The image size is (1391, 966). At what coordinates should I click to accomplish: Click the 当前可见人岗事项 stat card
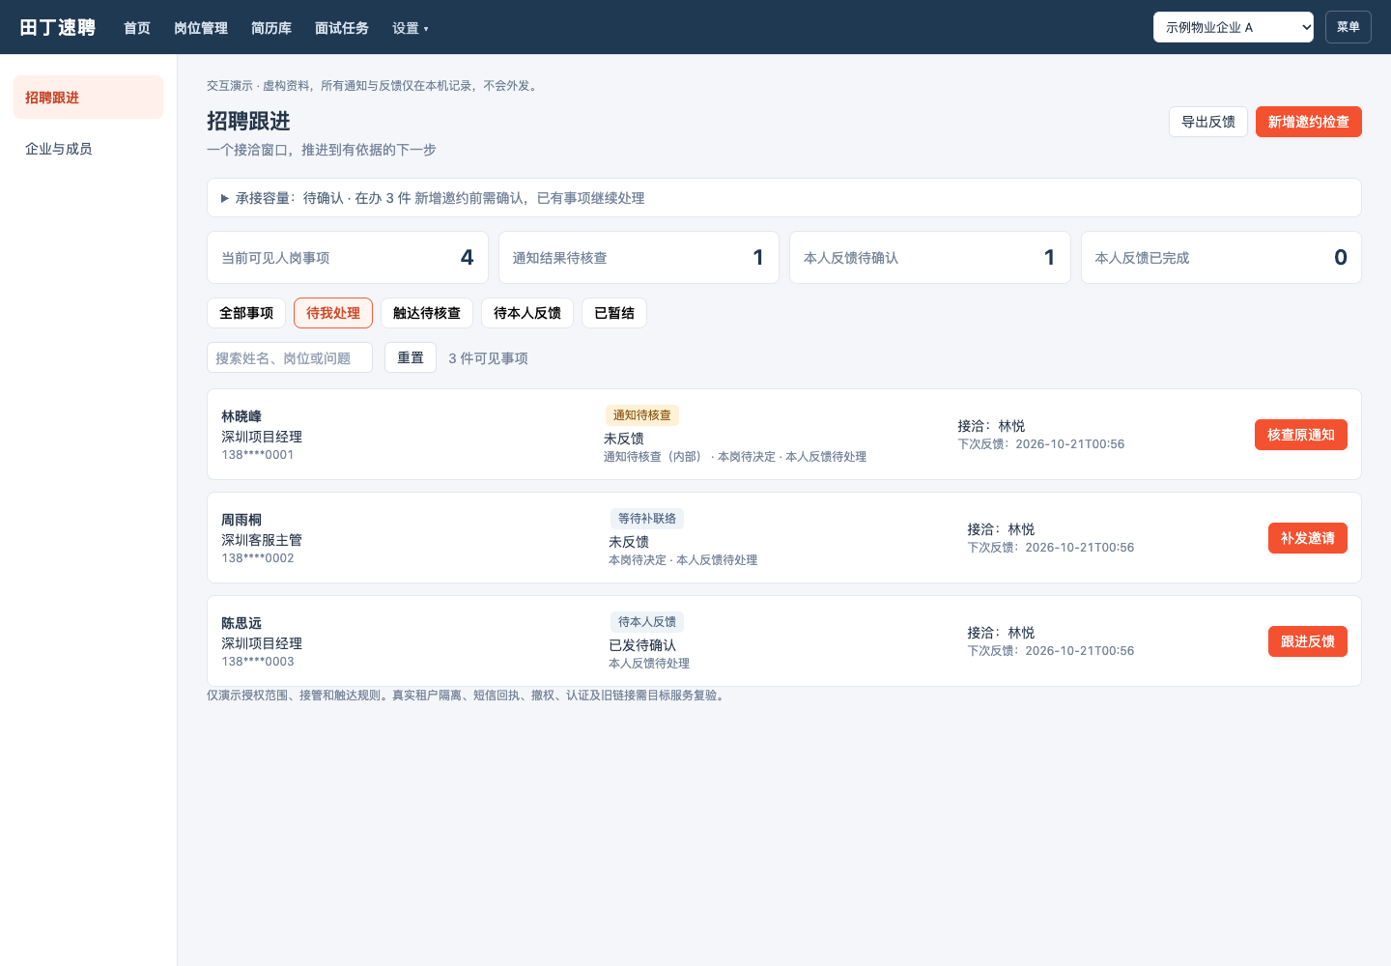pos(348,258)
